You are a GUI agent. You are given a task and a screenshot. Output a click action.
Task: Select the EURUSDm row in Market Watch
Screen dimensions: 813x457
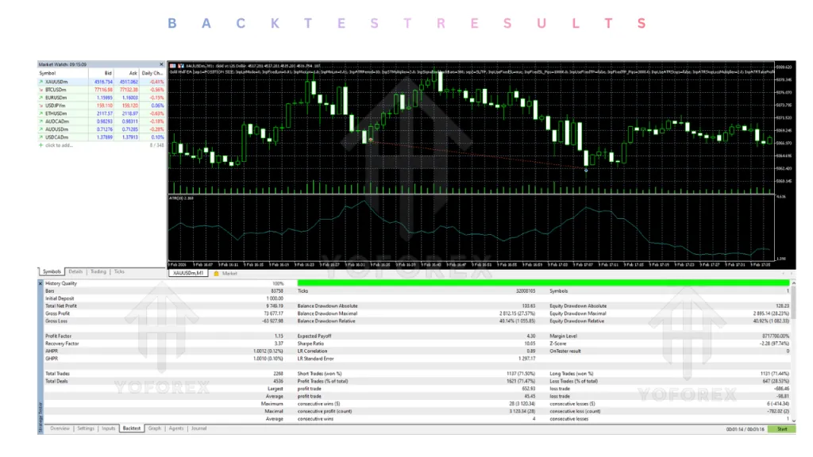pos(102,98)
